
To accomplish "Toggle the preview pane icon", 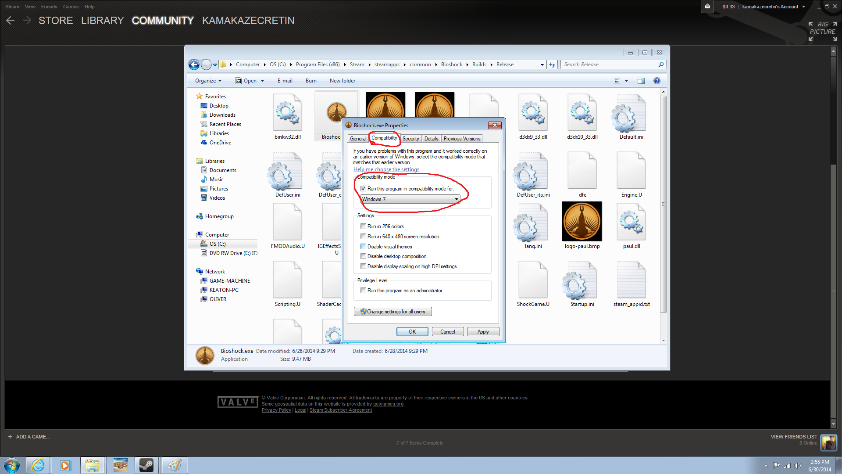I will 641,81.
